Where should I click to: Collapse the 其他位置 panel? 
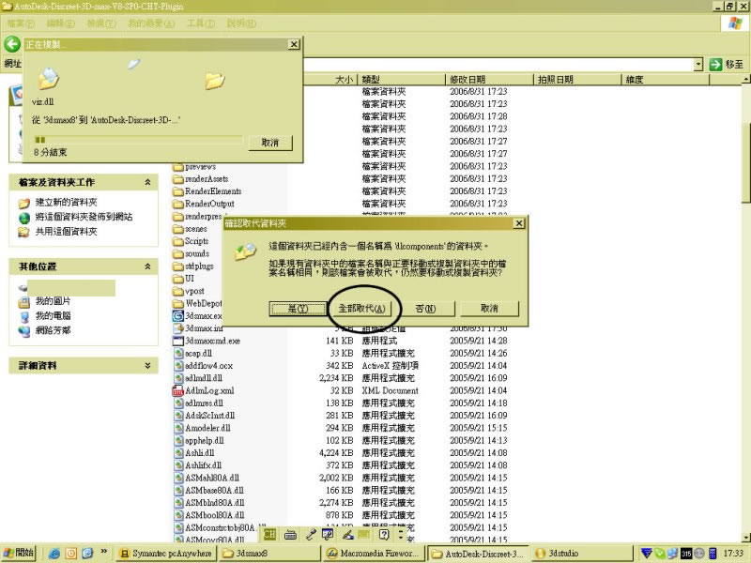(147, 266)
